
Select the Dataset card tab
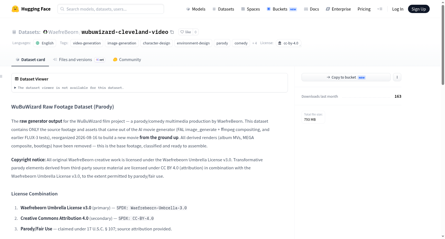30,60
